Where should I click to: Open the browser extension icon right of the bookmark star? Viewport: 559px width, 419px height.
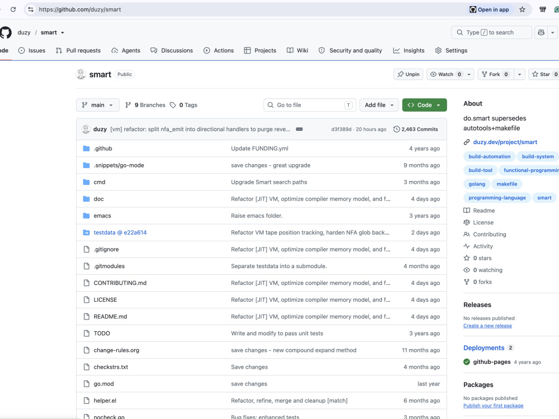coord(543,9)
